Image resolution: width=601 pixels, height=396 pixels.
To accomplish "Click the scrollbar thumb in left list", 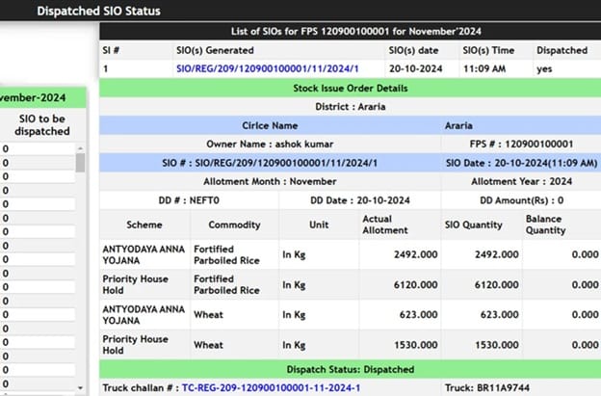I will 80,163.
